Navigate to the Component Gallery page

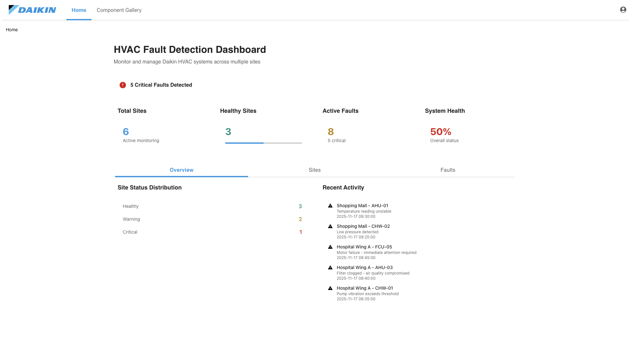pyautogui.click(x=119, y=10)
